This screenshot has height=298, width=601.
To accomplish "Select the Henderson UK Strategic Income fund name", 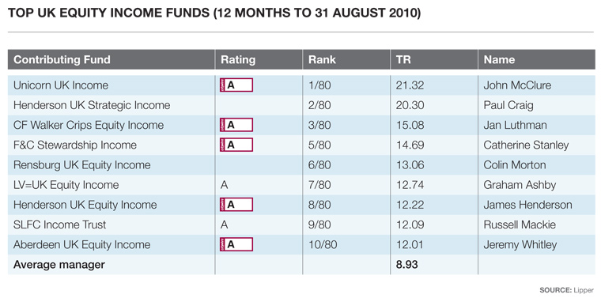I will pos(92,105).
